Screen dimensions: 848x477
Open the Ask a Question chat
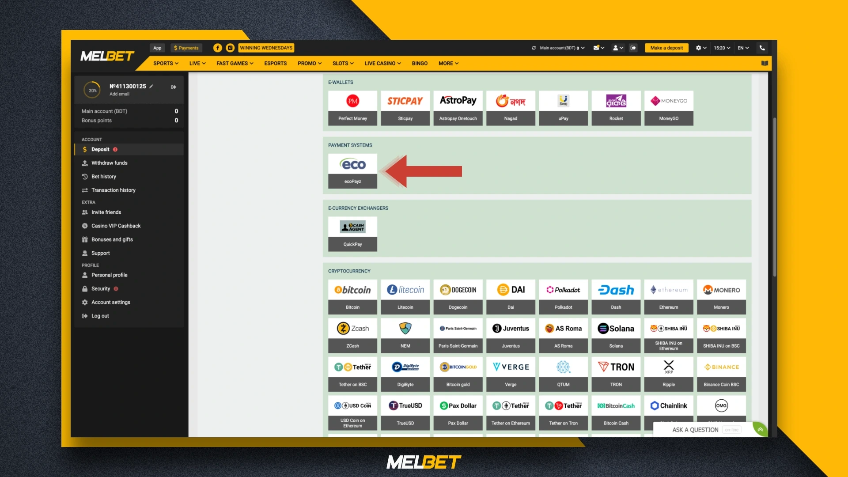coord(695,429)
